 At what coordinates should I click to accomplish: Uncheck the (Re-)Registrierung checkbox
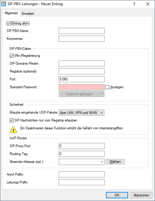click(12, 56)
